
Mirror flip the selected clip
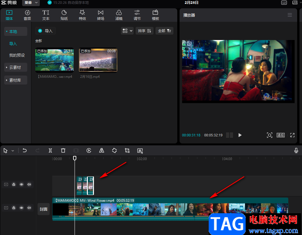point(102,150)
